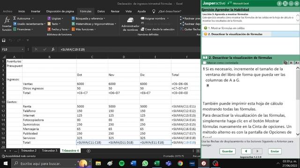This screenshot has height=168, width=300.
Task: Expand Autosuma dropdown arrow
Action: [33, 19]
